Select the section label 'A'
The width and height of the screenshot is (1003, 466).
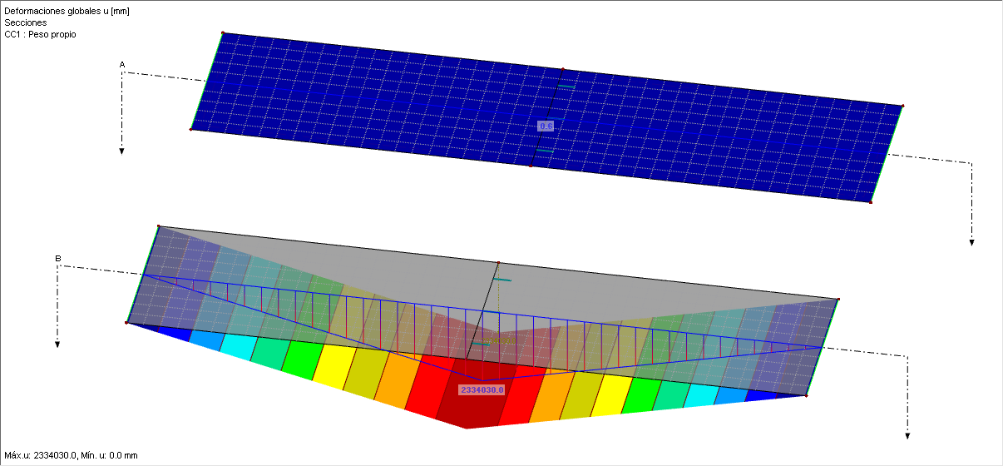[x=122, y=64]
